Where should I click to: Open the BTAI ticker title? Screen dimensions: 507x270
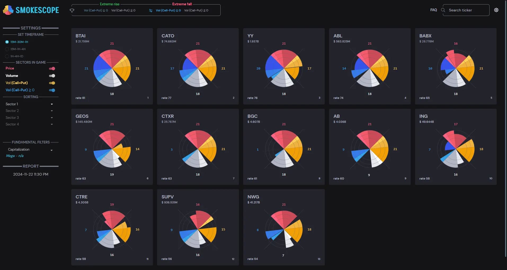81,36
